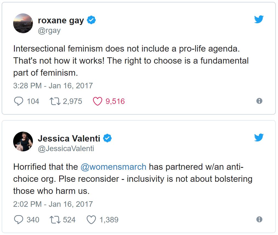Open the @JessicaValenti handle link
This screenshot has height=235, width=278.
point(66,149)
